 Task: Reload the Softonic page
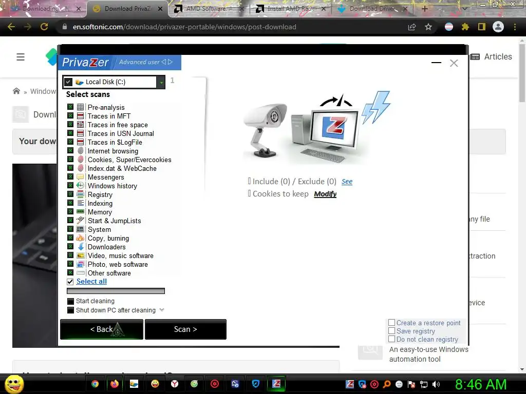click(44, 27)
